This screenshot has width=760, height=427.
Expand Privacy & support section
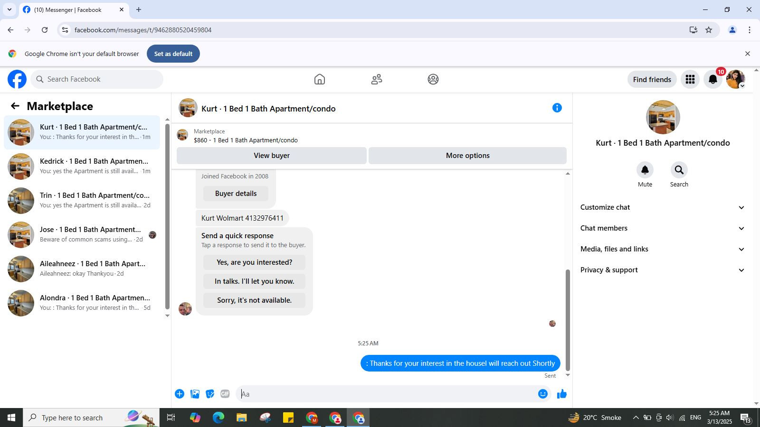(663, 270)
